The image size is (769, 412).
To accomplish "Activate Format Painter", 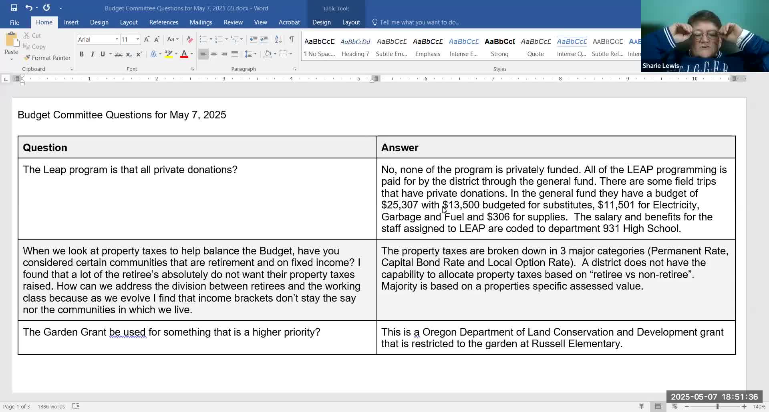I will pos(47,58).
